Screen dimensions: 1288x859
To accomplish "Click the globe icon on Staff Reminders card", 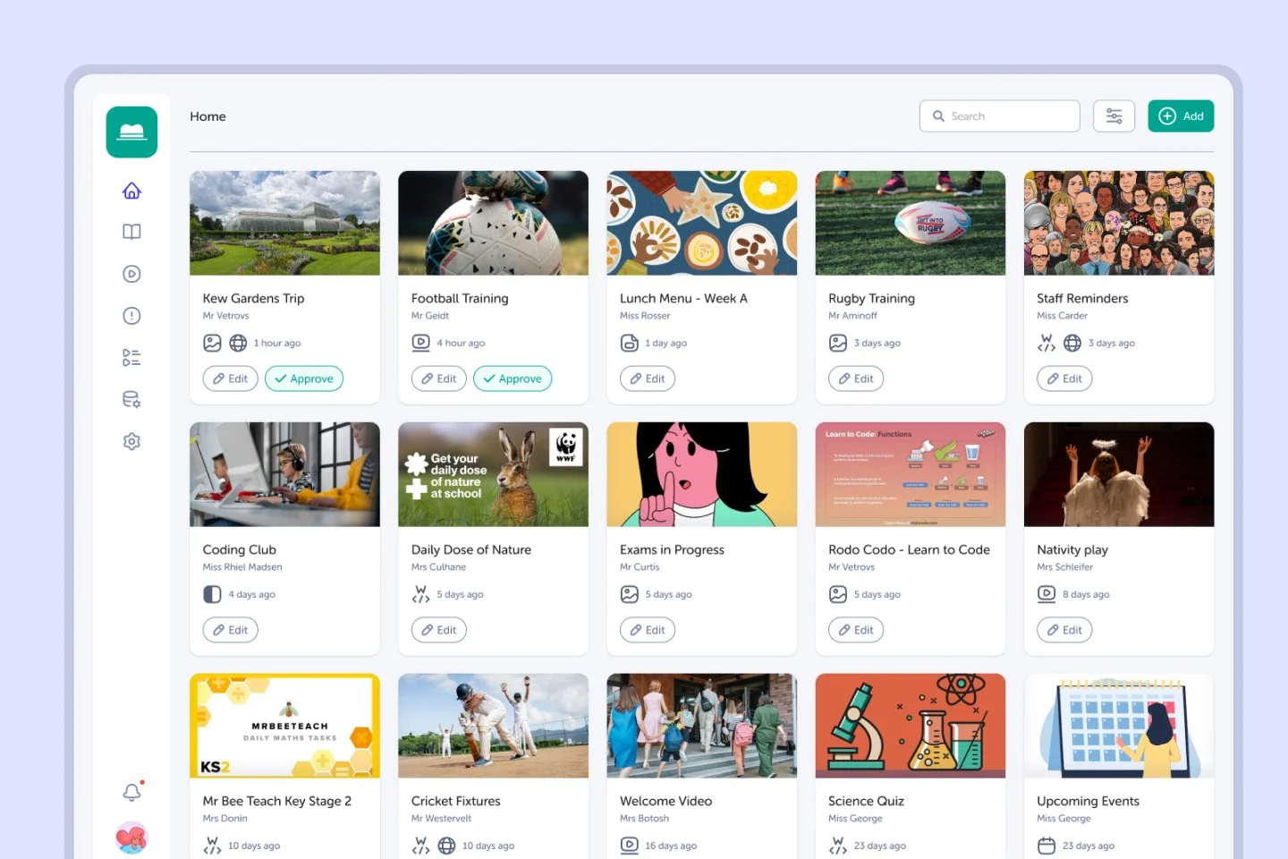I will point(1072,343).
